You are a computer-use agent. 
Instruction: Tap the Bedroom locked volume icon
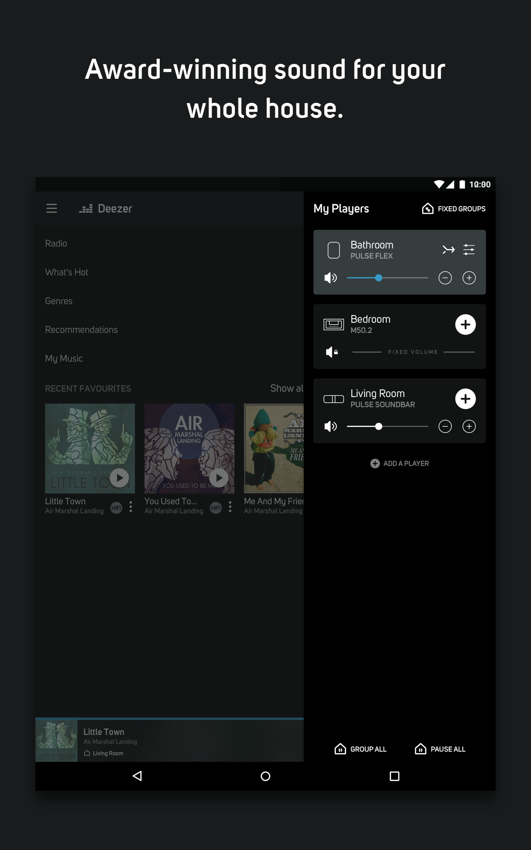[x=332, y=352]
